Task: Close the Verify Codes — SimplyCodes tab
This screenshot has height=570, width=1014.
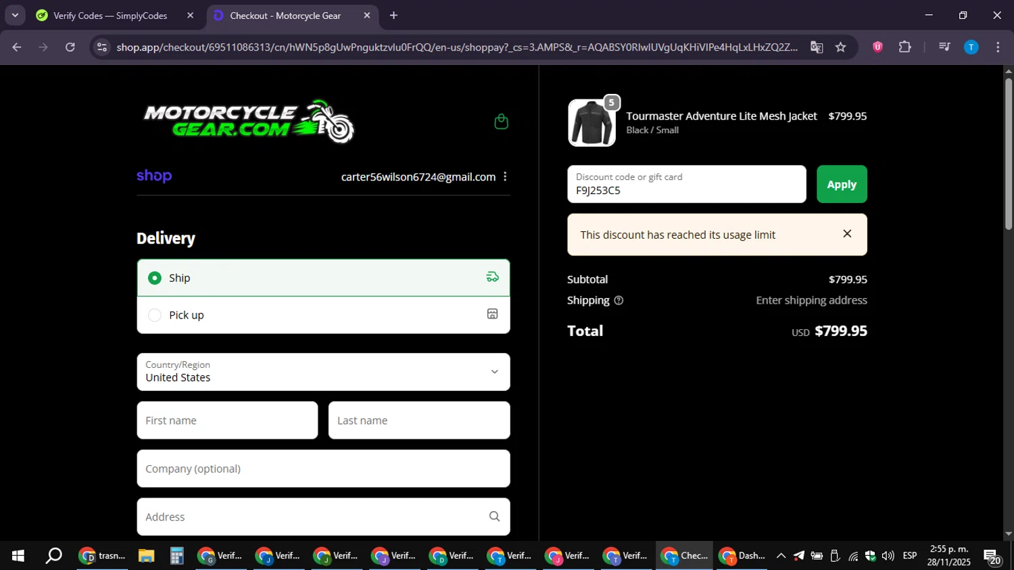Action: [x=190, y=16]
